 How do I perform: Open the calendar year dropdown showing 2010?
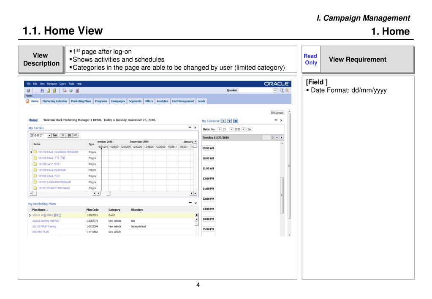pos(243,129)
